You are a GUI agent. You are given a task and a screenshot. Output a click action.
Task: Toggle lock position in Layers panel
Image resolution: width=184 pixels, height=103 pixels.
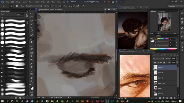tap(161, 63)
